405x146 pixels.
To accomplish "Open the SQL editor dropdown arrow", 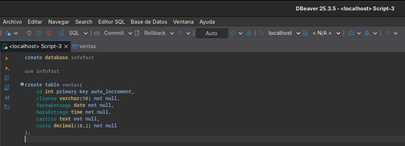I will (86, 33).
